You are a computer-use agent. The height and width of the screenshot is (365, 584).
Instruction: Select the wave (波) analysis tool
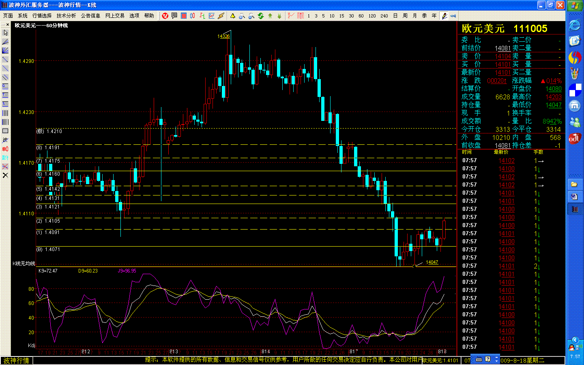pyautogui.click(x=5, y=140)
